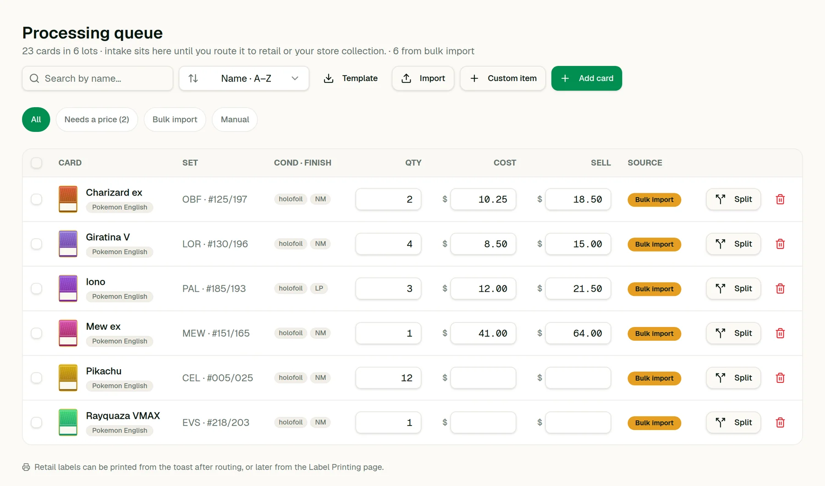Check the Pikachu row checkbox
The image size is (825, 486).
click(x=36, y=378)
